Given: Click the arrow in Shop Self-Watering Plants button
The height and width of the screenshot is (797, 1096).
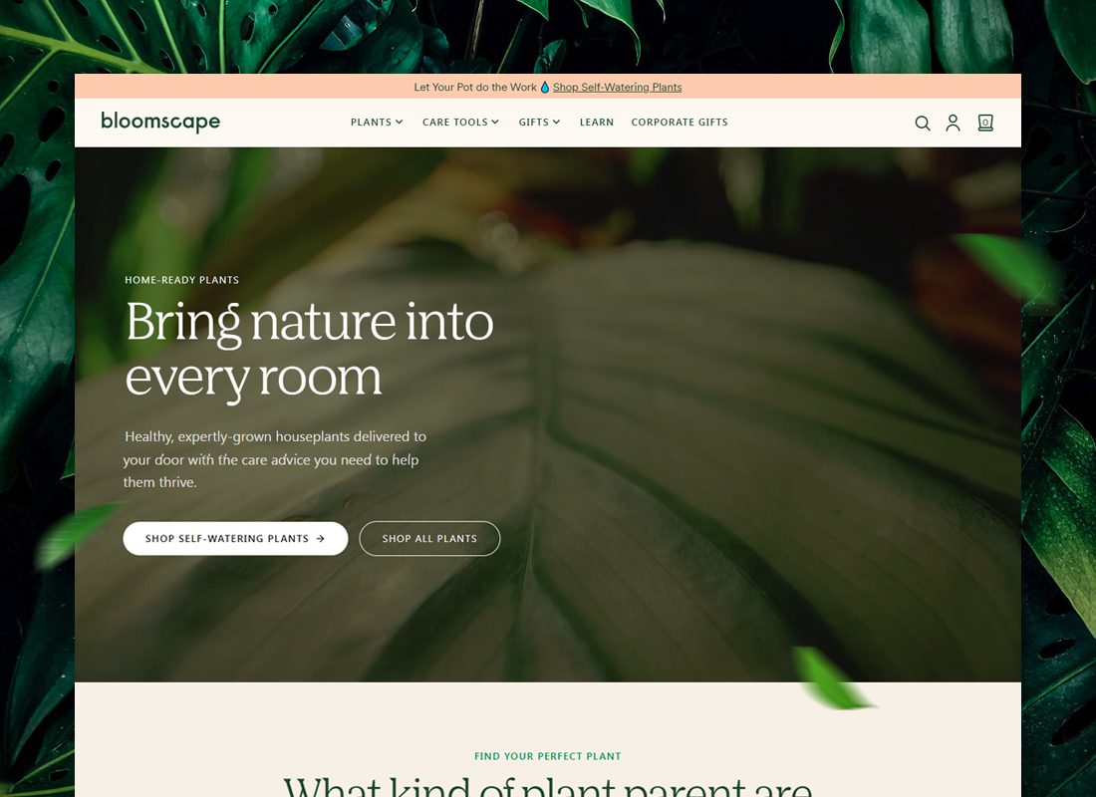Looking at the screenshot, I should pyautogui.click(x=320, y=538).
